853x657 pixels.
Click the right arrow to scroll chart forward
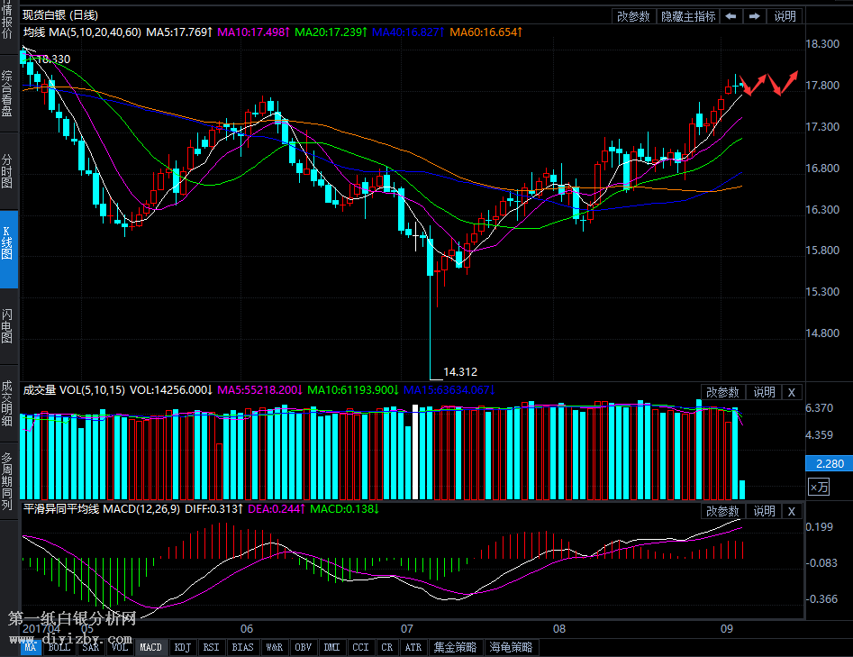coord(754,16)
